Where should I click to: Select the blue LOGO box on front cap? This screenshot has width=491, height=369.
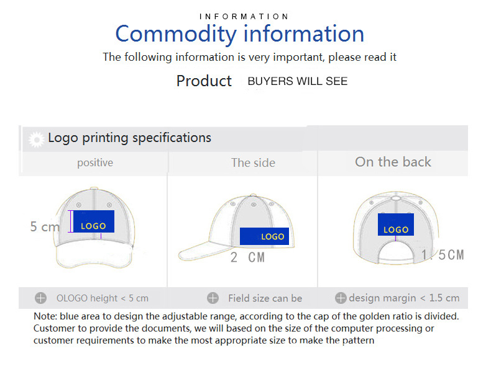coord(94,221)
